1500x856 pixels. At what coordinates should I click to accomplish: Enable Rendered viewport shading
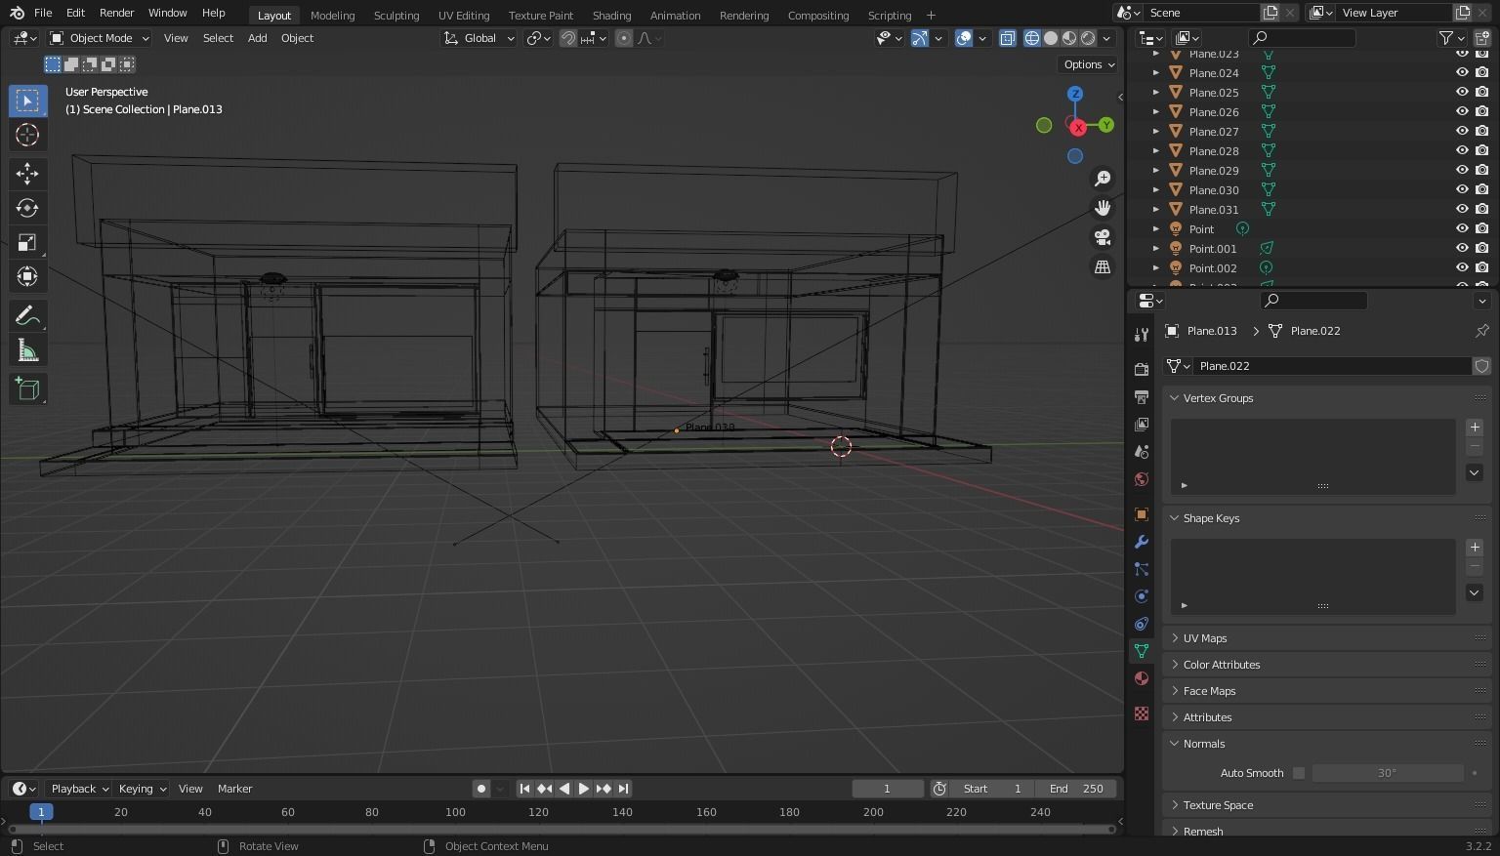coord(1087,38)
